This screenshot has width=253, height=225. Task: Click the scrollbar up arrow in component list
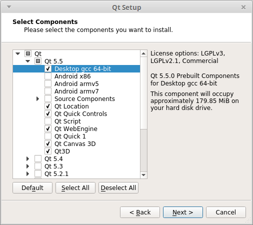(x=143, y=53)
